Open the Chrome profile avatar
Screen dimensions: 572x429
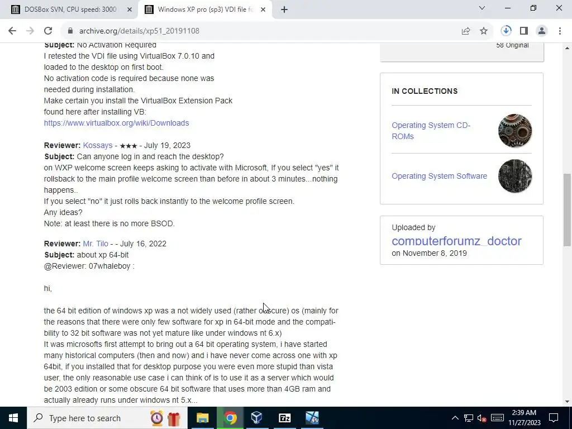[x=542, y=31]
